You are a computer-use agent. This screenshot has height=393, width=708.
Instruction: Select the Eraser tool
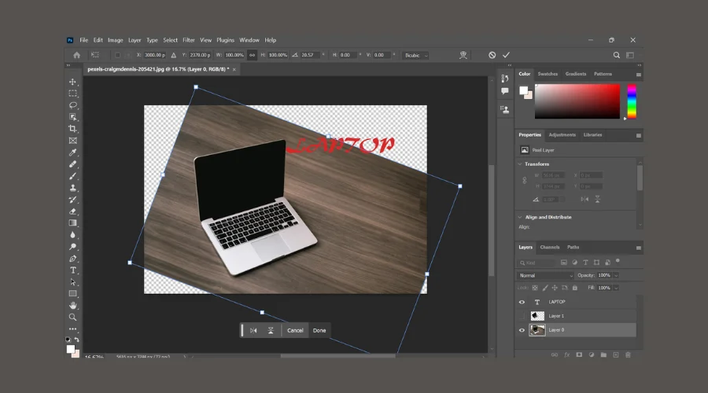(72, 211)
